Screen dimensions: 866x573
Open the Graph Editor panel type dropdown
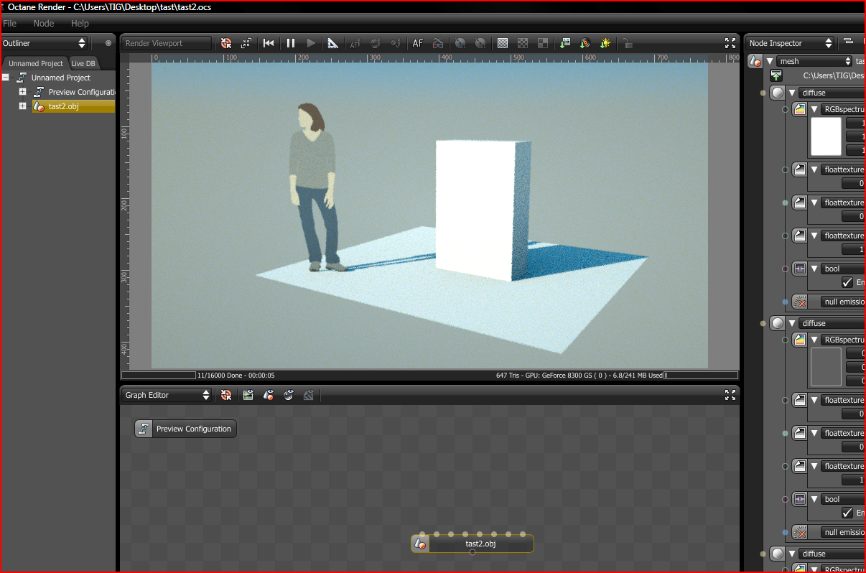click(167, 395)
